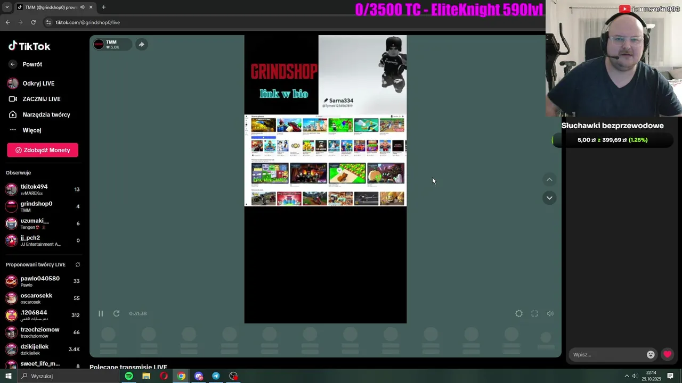The width and height of the screenshot is (682, 383).
Task: Open Windows notification center
Action: click(670, 376)
